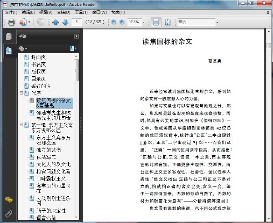Image resolution: width=273 pixels, height=223 pixels.
Task: Select 读焦国标的杂文&夏基惠 bookmark
Action: click(55, 103)
